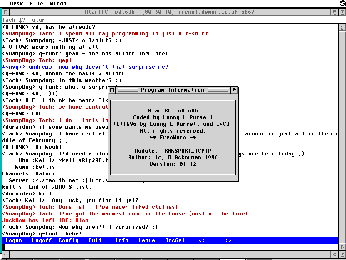Click the Program Information title bar

pyautogui.click(x=173, y=90)
